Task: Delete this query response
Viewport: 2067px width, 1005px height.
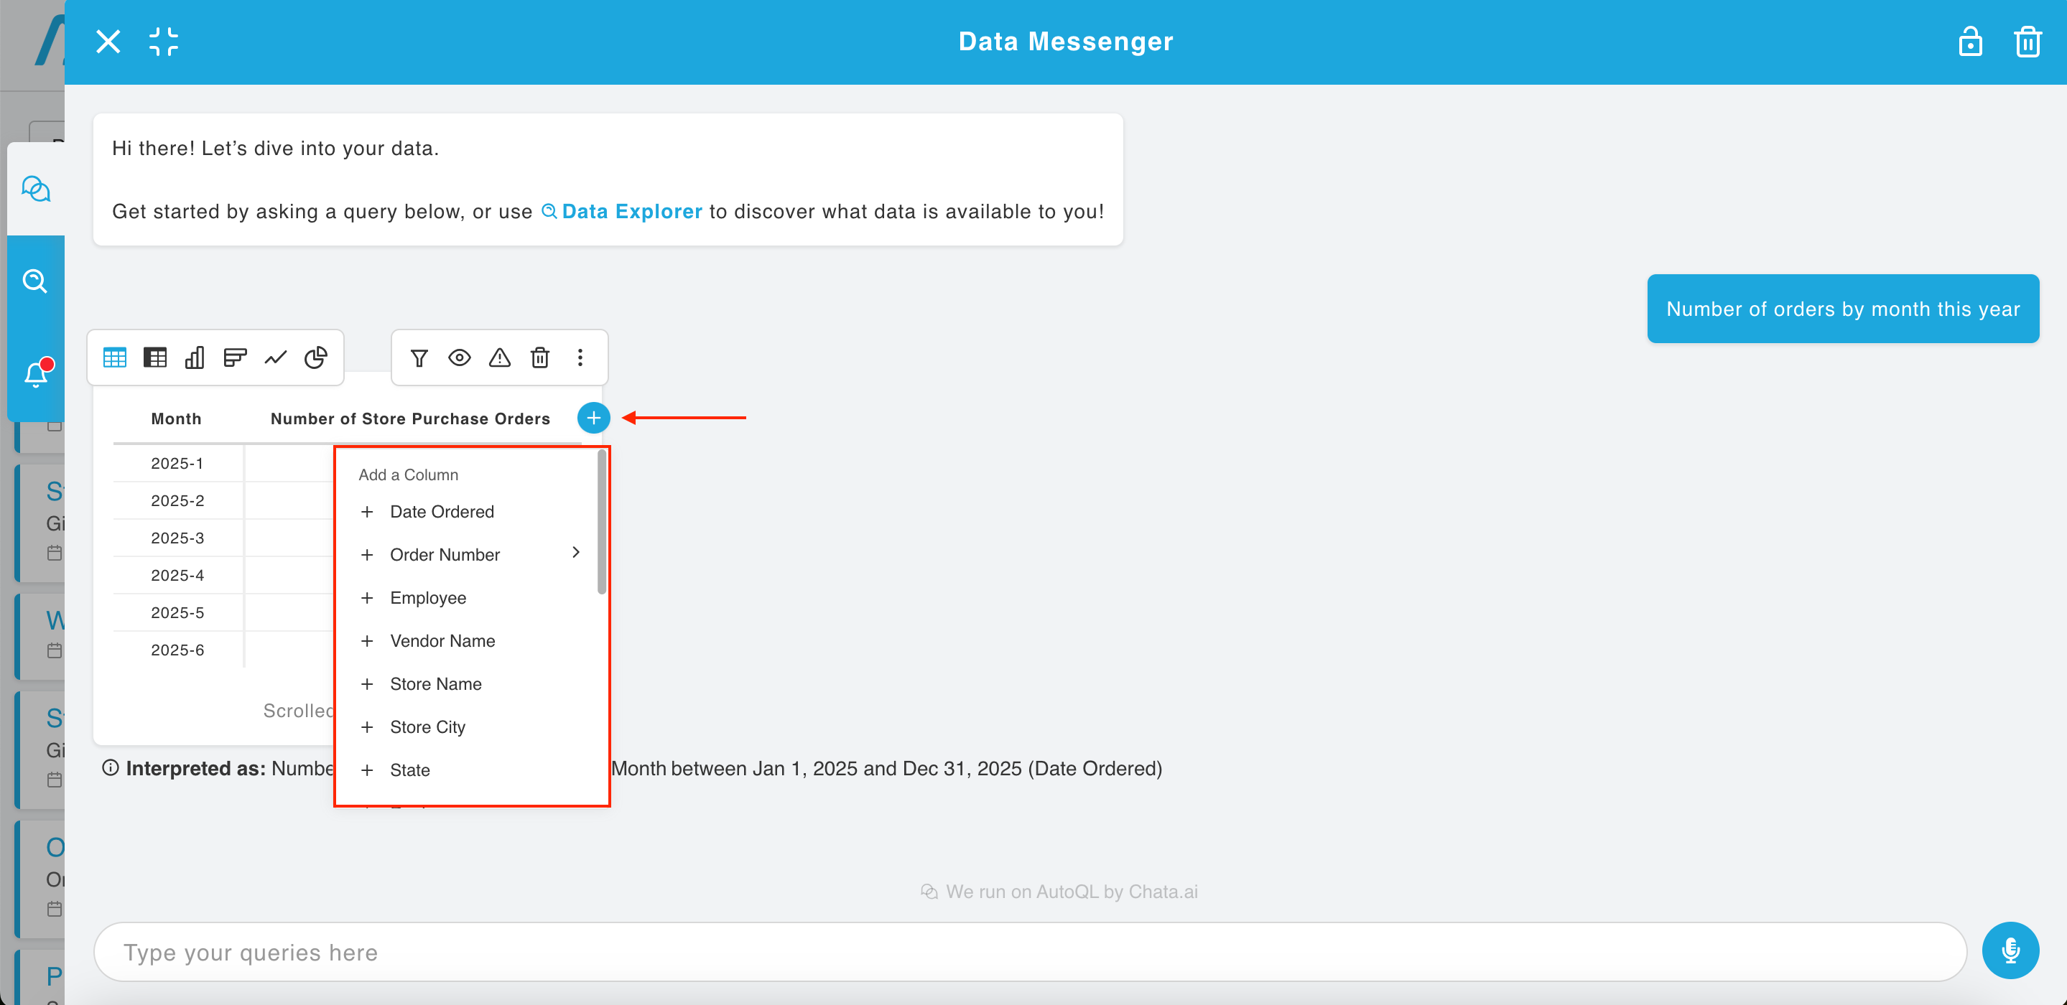Action: (x=540, y=357)
